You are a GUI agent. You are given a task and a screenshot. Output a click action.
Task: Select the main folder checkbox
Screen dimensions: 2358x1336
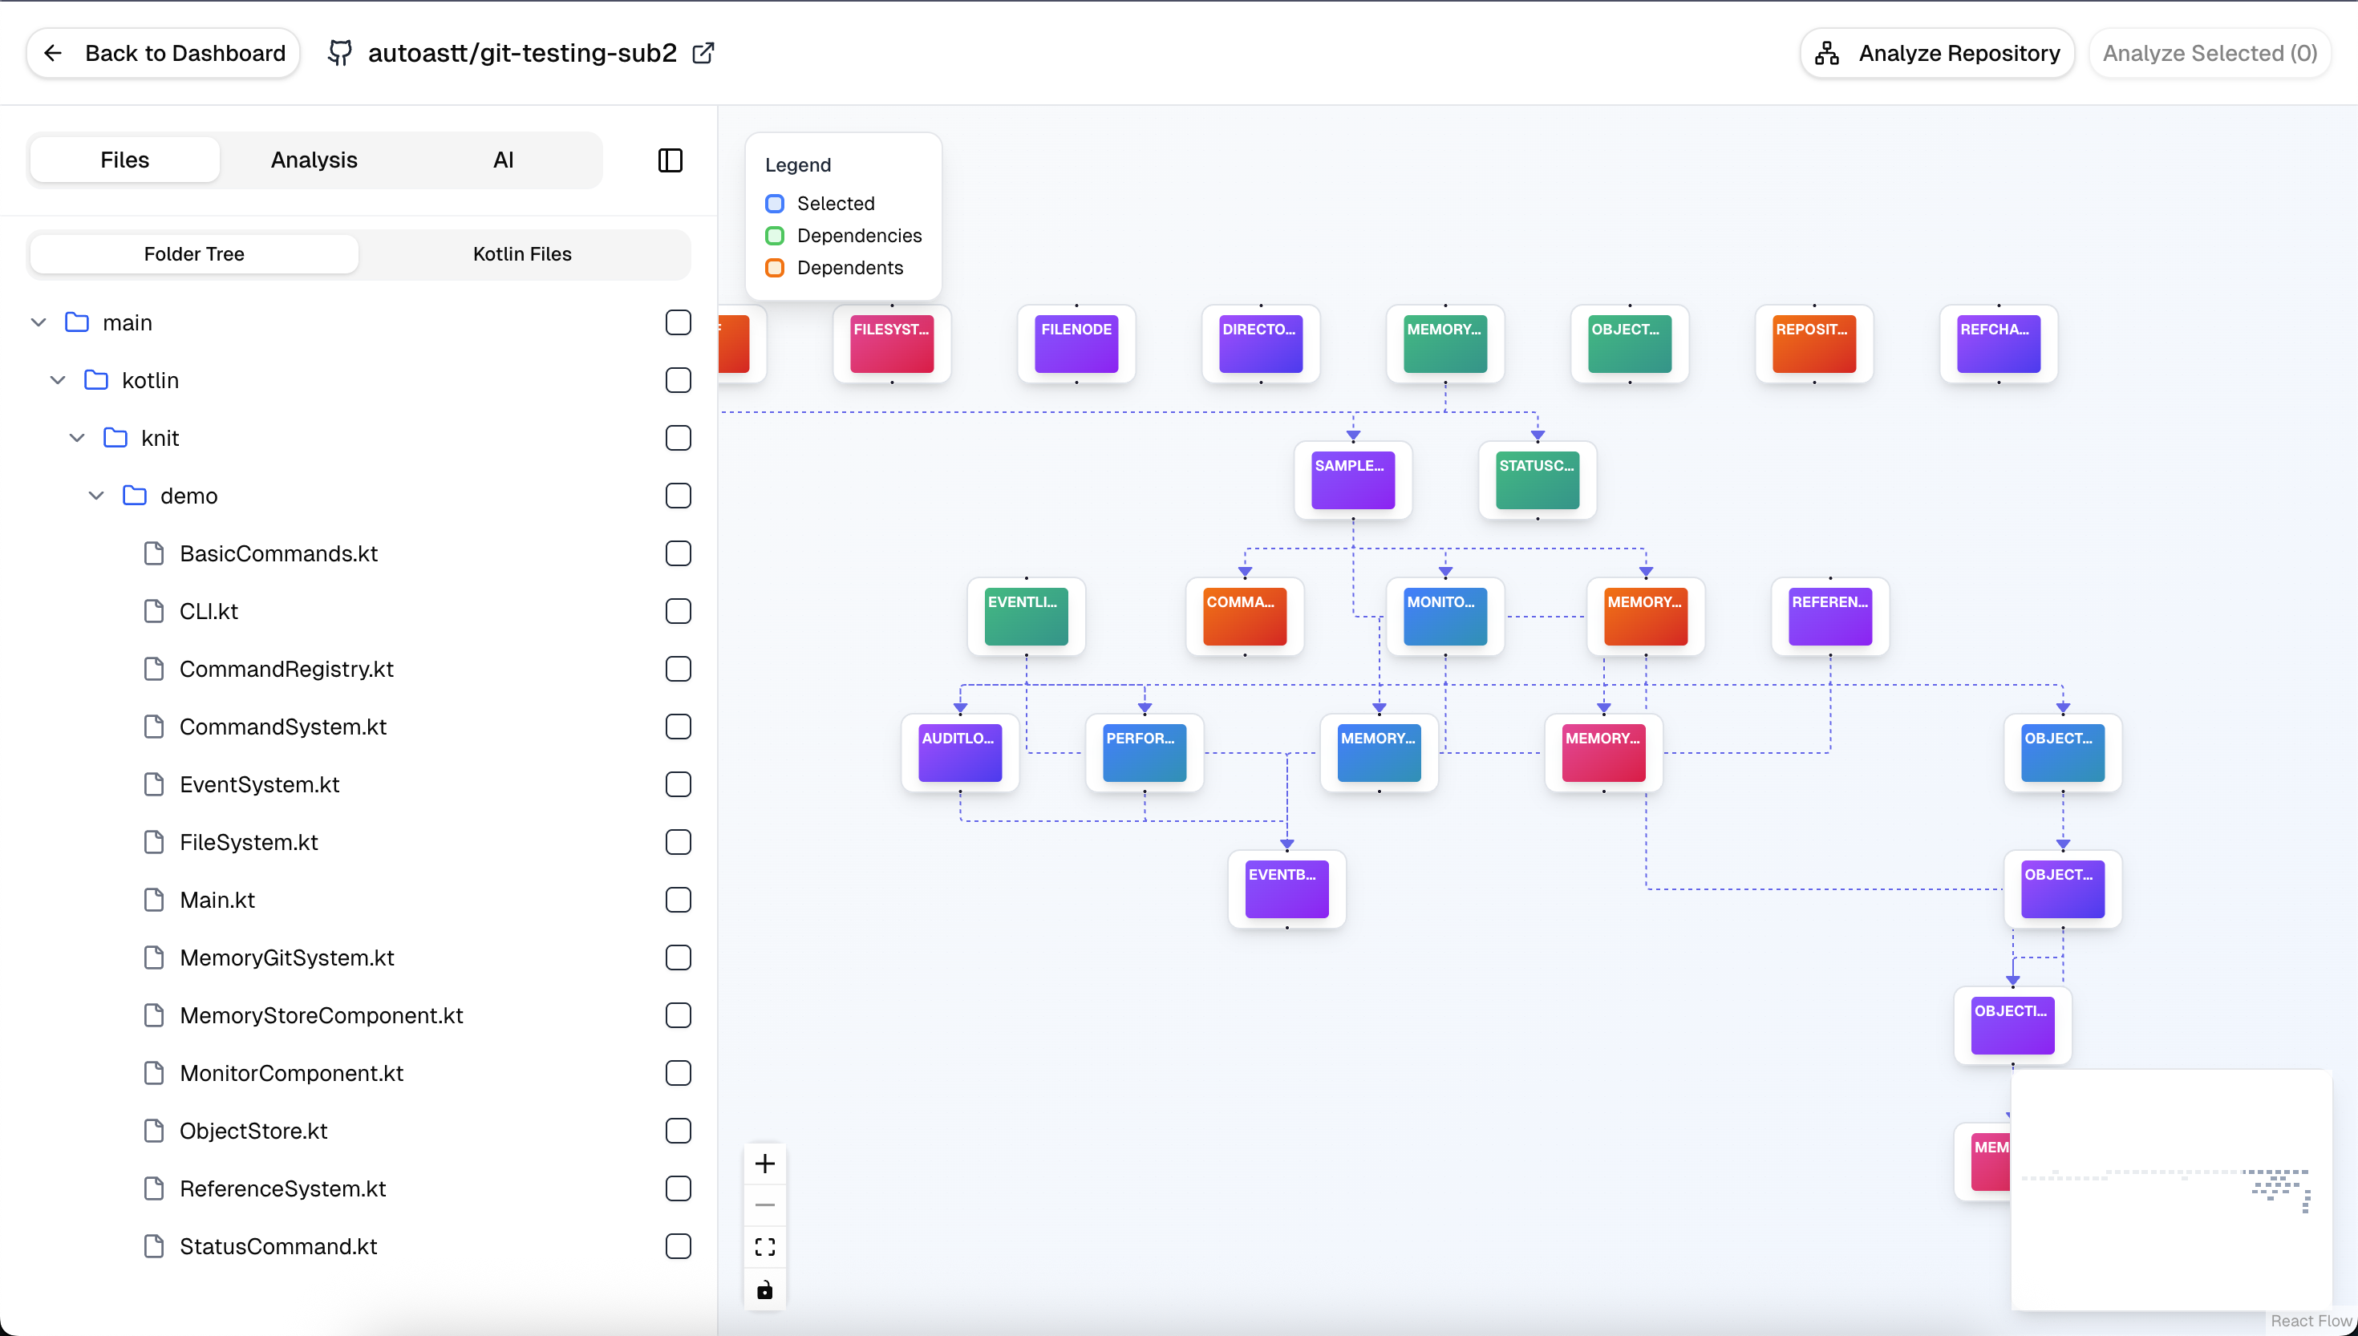coord(678,322)
